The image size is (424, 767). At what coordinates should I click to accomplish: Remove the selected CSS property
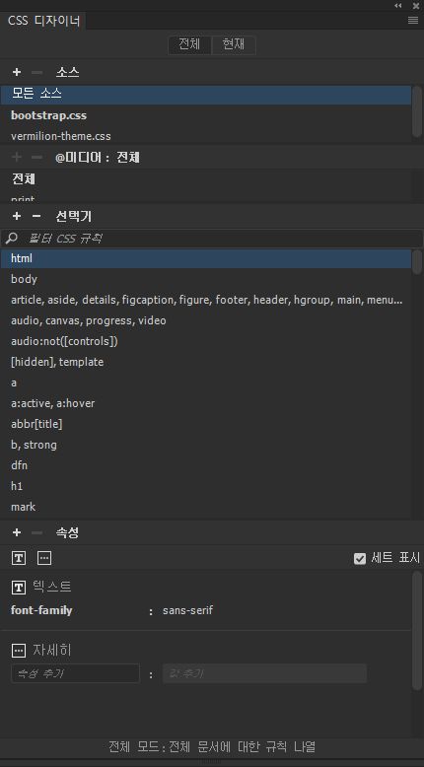(36, 532)
